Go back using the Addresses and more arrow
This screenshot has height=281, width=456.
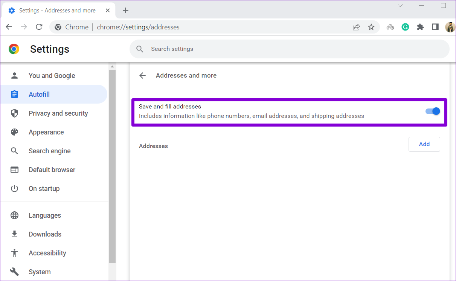[142, 75]
